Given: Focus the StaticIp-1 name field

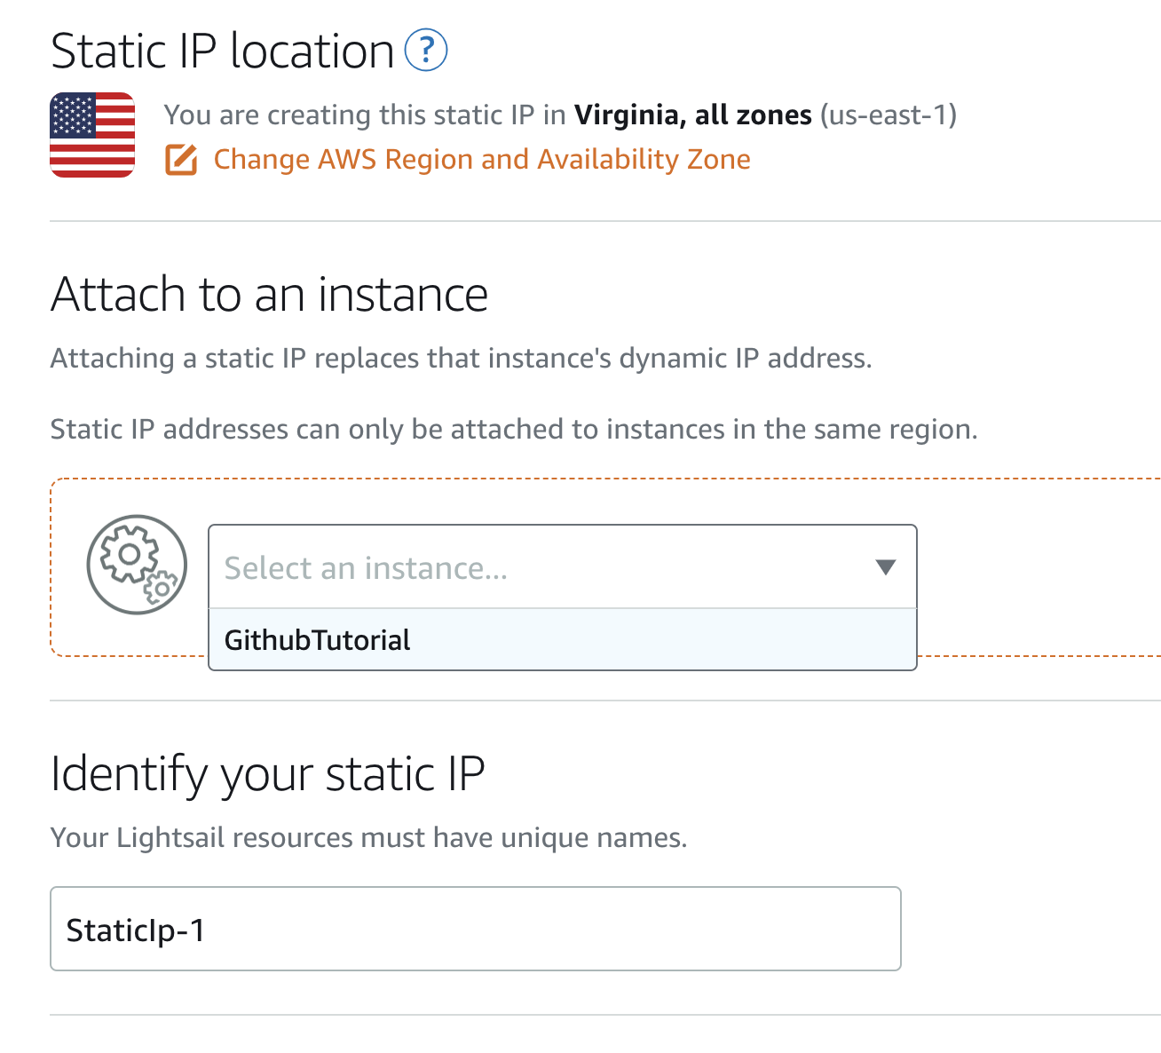Looking at the screenshot, I should pos(475,929).
